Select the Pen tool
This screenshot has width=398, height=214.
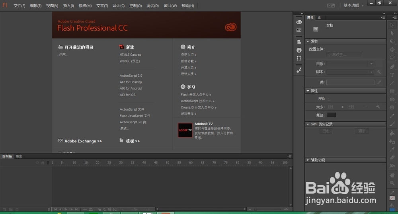click(x=392, y=67)
